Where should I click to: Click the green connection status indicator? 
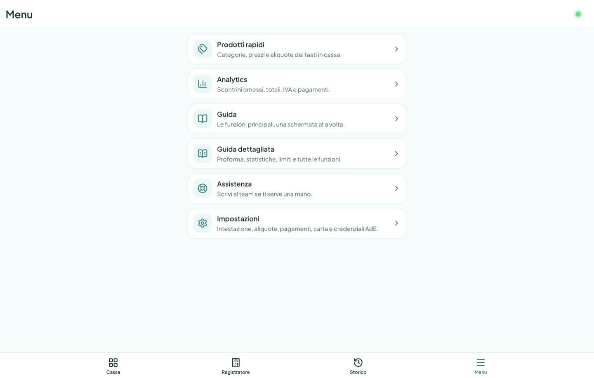pyautogui.click(x=578, y=14)
